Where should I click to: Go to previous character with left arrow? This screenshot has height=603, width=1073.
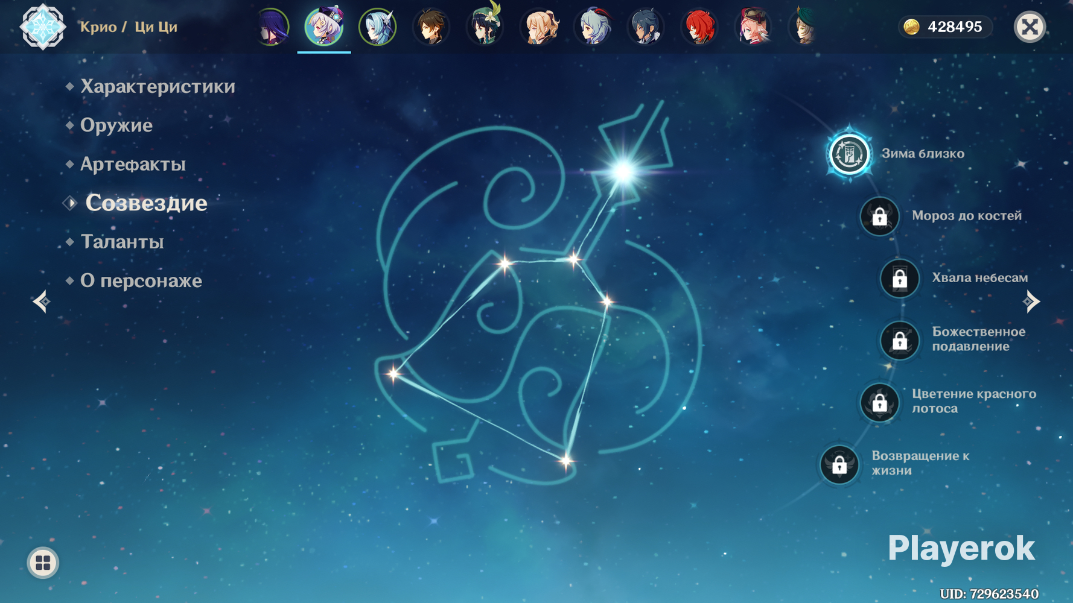click(x=42, y=301)
